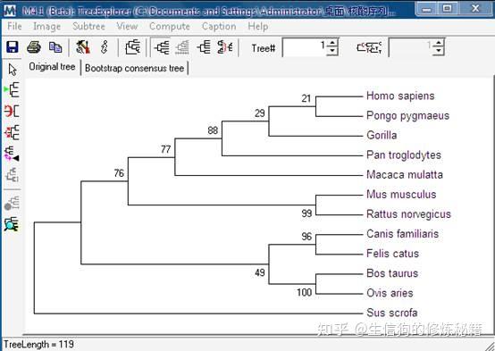Click the bootstrap value 88 on tree
This screenshot has width=495, height=351.
pos(213,130)
